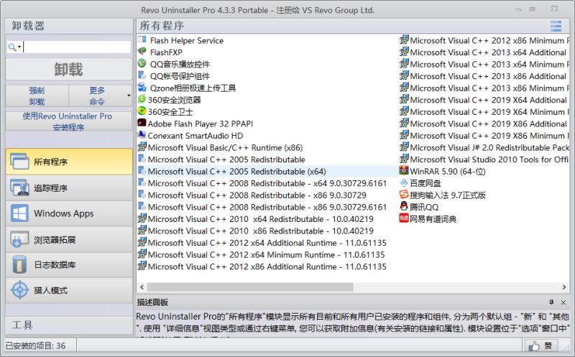
Task: Click the 搜狗输入法 9.7正式版 icon
Action: click(x=404, y=195)
